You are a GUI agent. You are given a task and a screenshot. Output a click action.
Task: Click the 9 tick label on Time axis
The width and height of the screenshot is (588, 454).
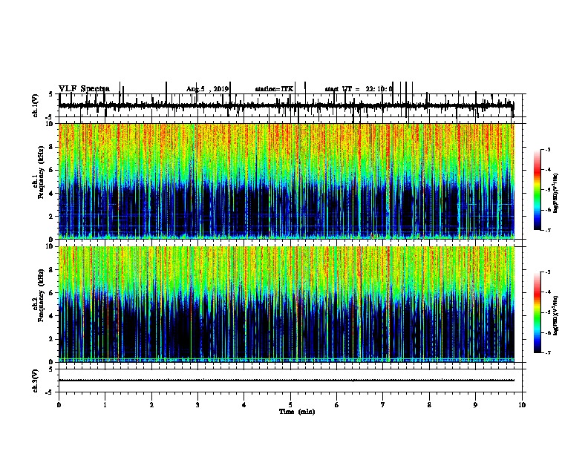pos(475,404)
